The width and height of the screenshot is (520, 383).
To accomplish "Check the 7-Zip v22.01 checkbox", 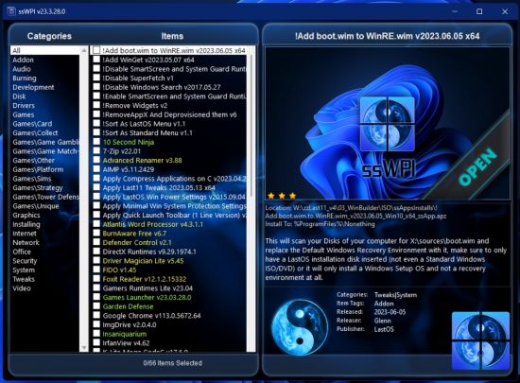I will click(96, 151).
